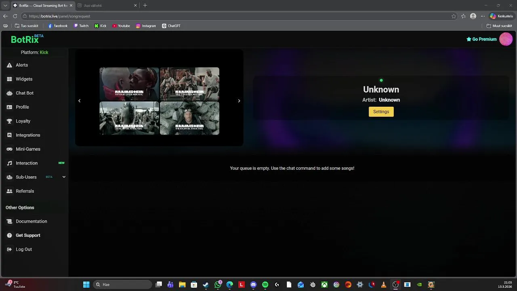This screenshot has width=517, height=291.
Task: Open Xbox app from taskbar
Action: pyautogui.click(x=324, y=285)
